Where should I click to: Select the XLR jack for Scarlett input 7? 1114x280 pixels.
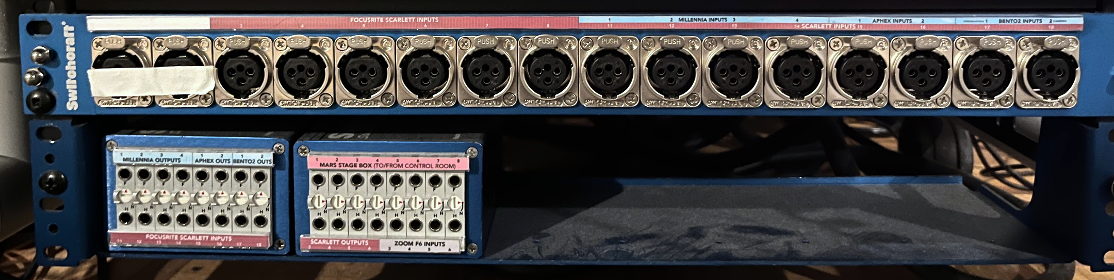[487, 71]
